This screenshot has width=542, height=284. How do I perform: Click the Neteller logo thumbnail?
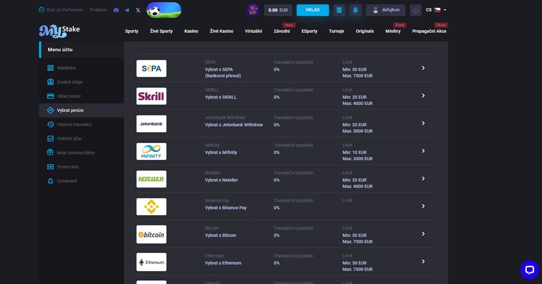point(151,179)
